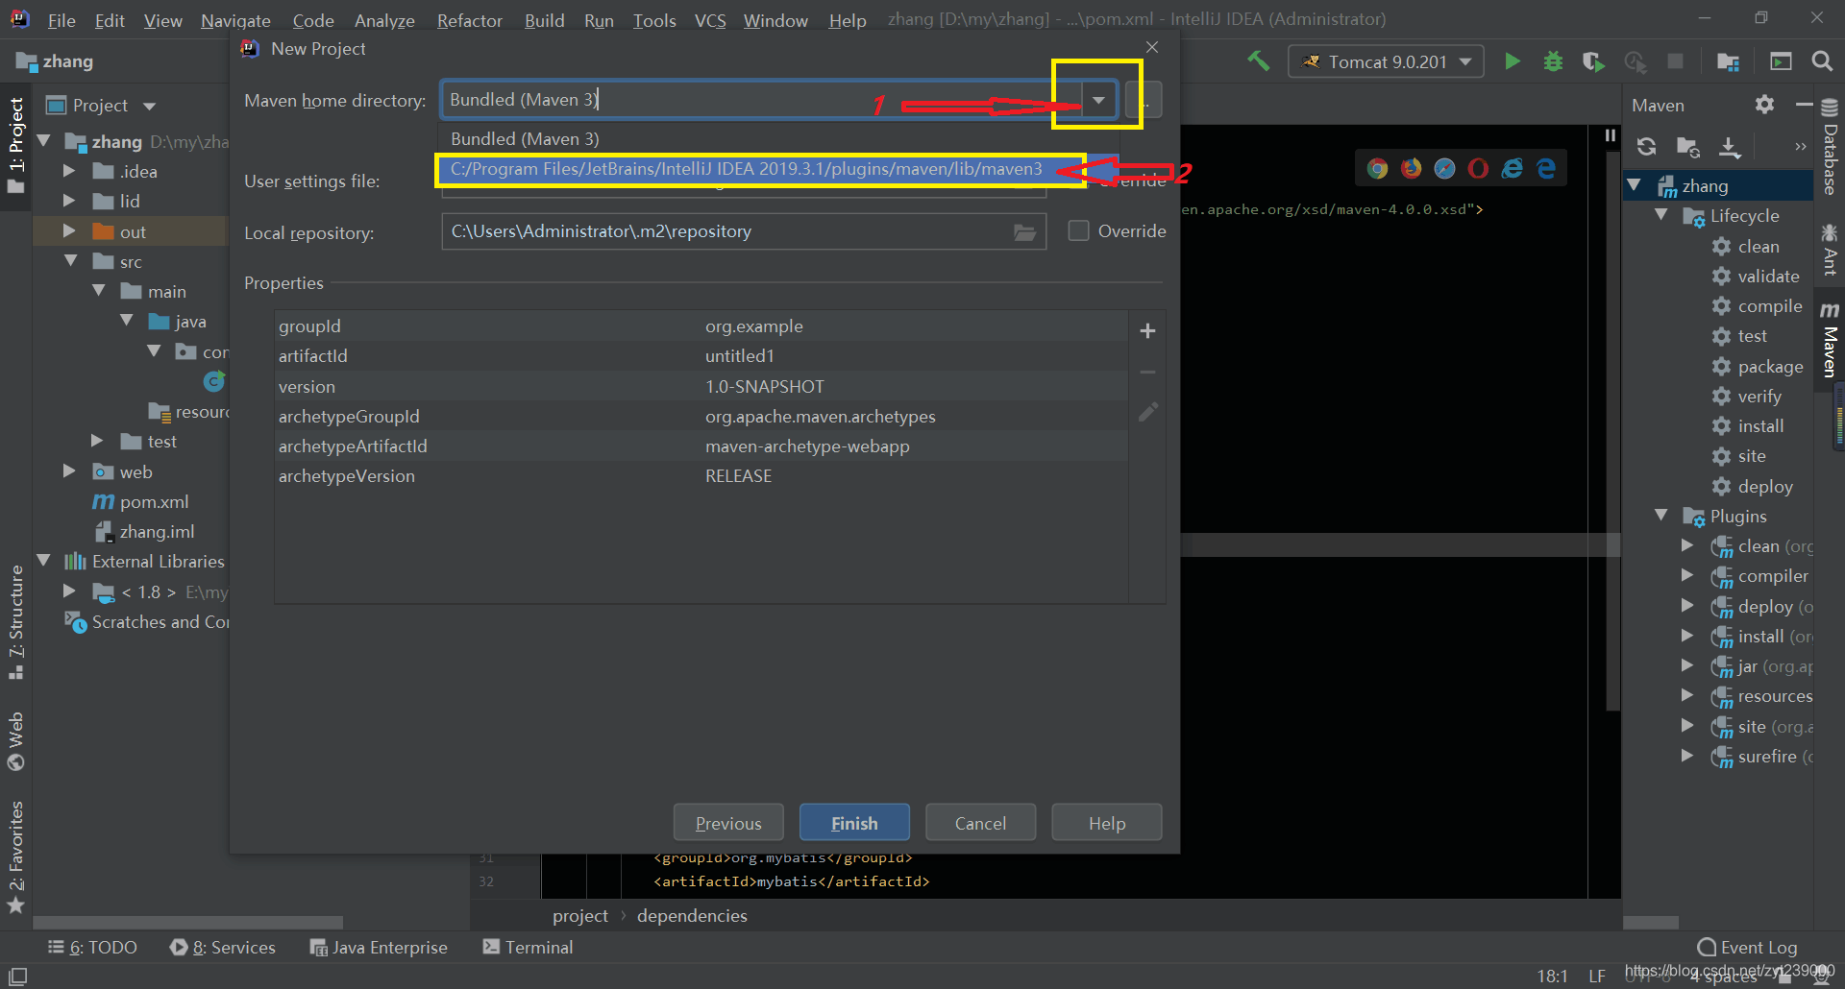This screenshot has height=989, width=1845.
Task: Collapse the zhang project root node
Action: (44, 141)
